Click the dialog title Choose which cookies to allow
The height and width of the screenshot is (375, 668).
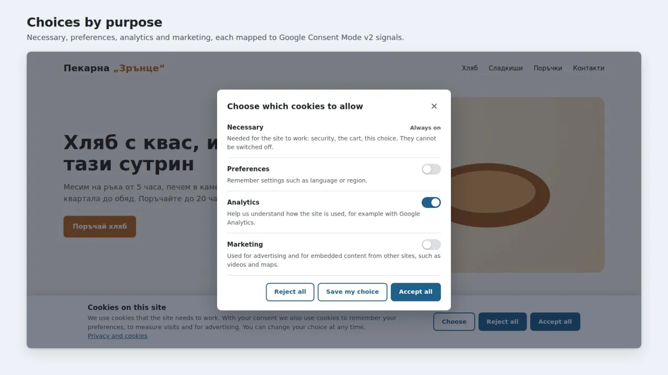[295, 106]
